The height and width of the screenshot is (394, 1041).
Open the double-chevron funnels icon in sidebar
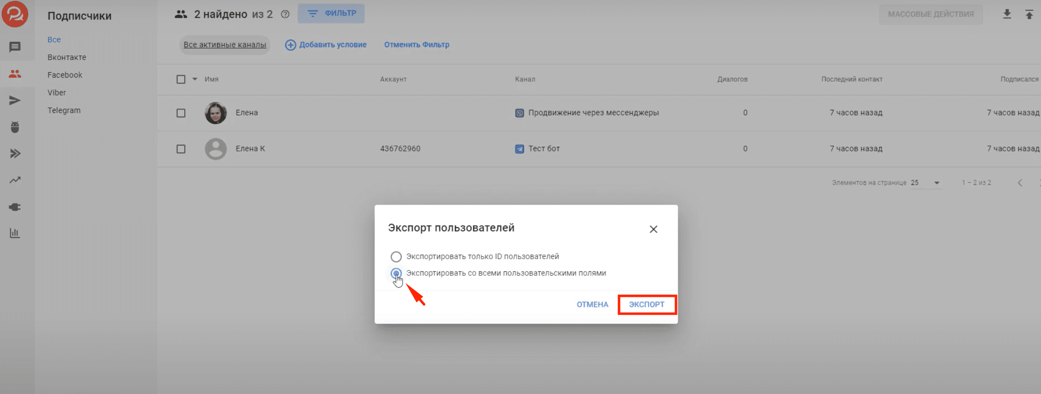click(15, 153)
